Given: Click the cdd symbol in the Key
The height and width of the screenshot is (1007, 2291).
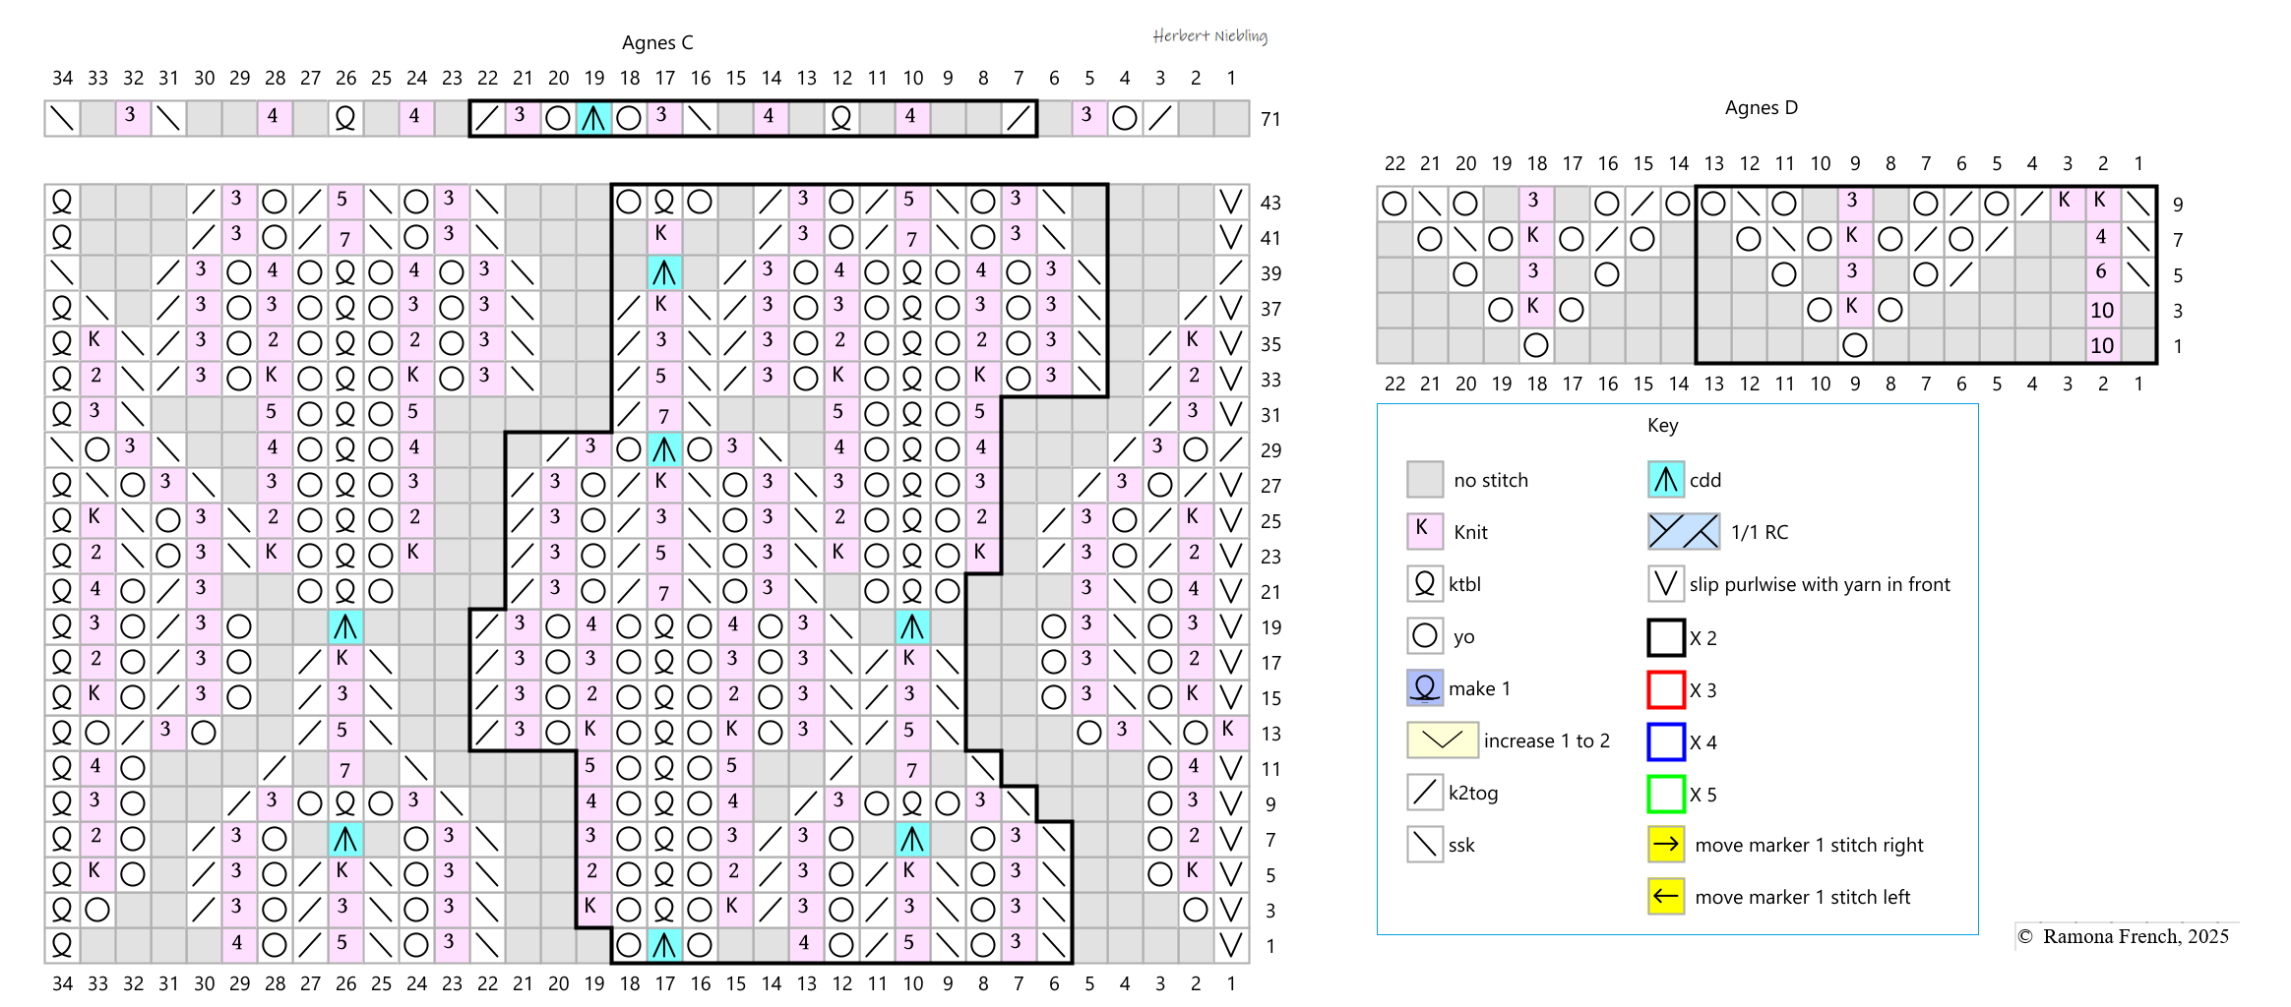Looking at the screenshot, I should click(x=1665, y=480).
